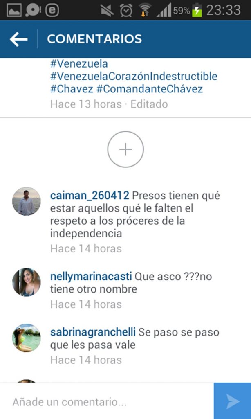Image resolution: width=251 pixels, height=419 pixels.
Task: Open the #Venezuela hashtag
Action: pos(79,64)
